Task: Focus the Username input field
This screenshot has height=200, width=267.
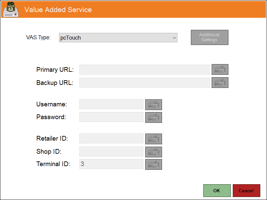Action: (111, 104)
